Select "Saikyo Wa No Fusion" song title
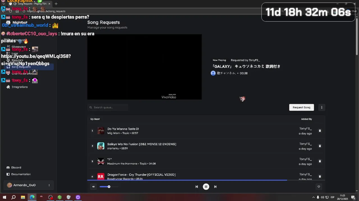This screenshot has width=359, height=201. (x=142, y=144)
